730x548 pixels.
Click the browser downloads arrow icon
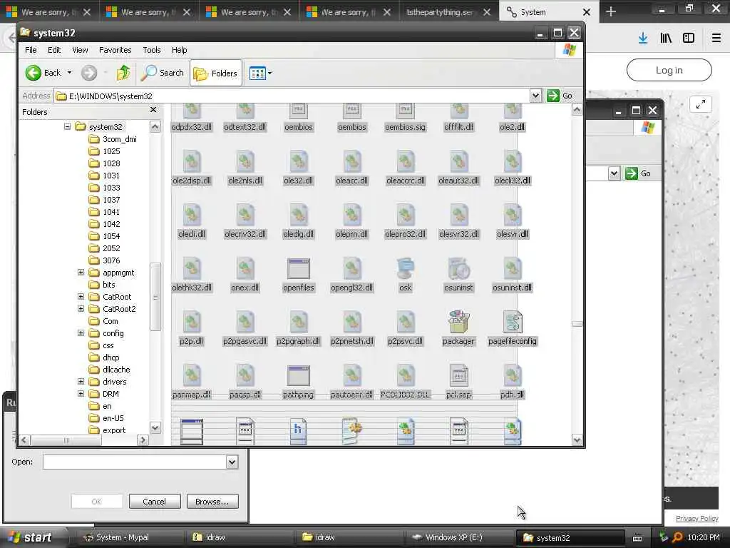coord(643,38)
